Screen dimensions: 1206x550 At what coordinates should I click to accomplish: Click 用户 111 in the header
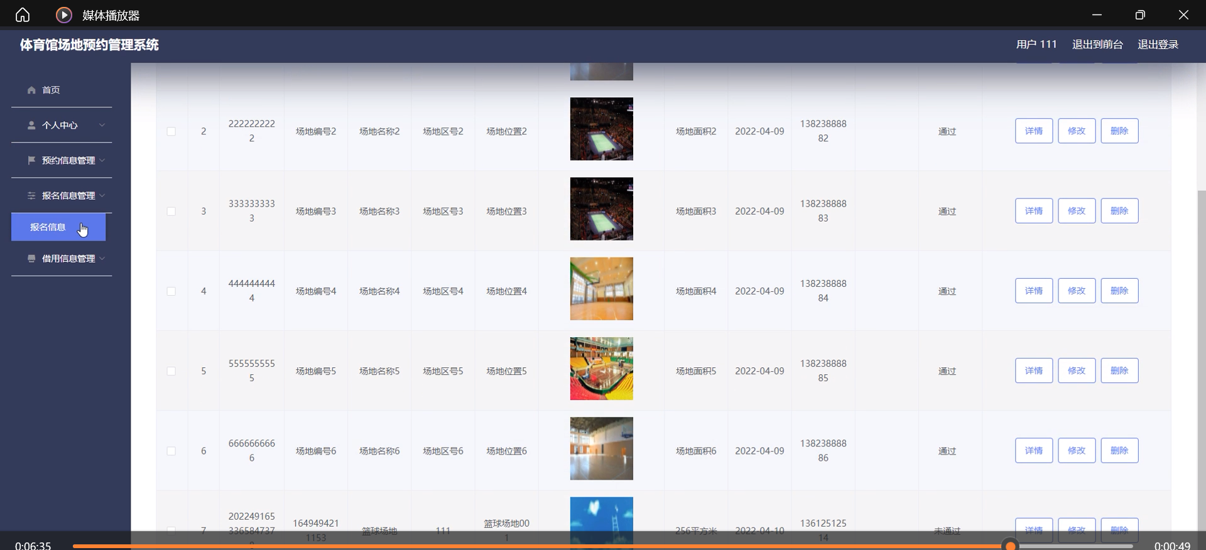click(1036, 44)
